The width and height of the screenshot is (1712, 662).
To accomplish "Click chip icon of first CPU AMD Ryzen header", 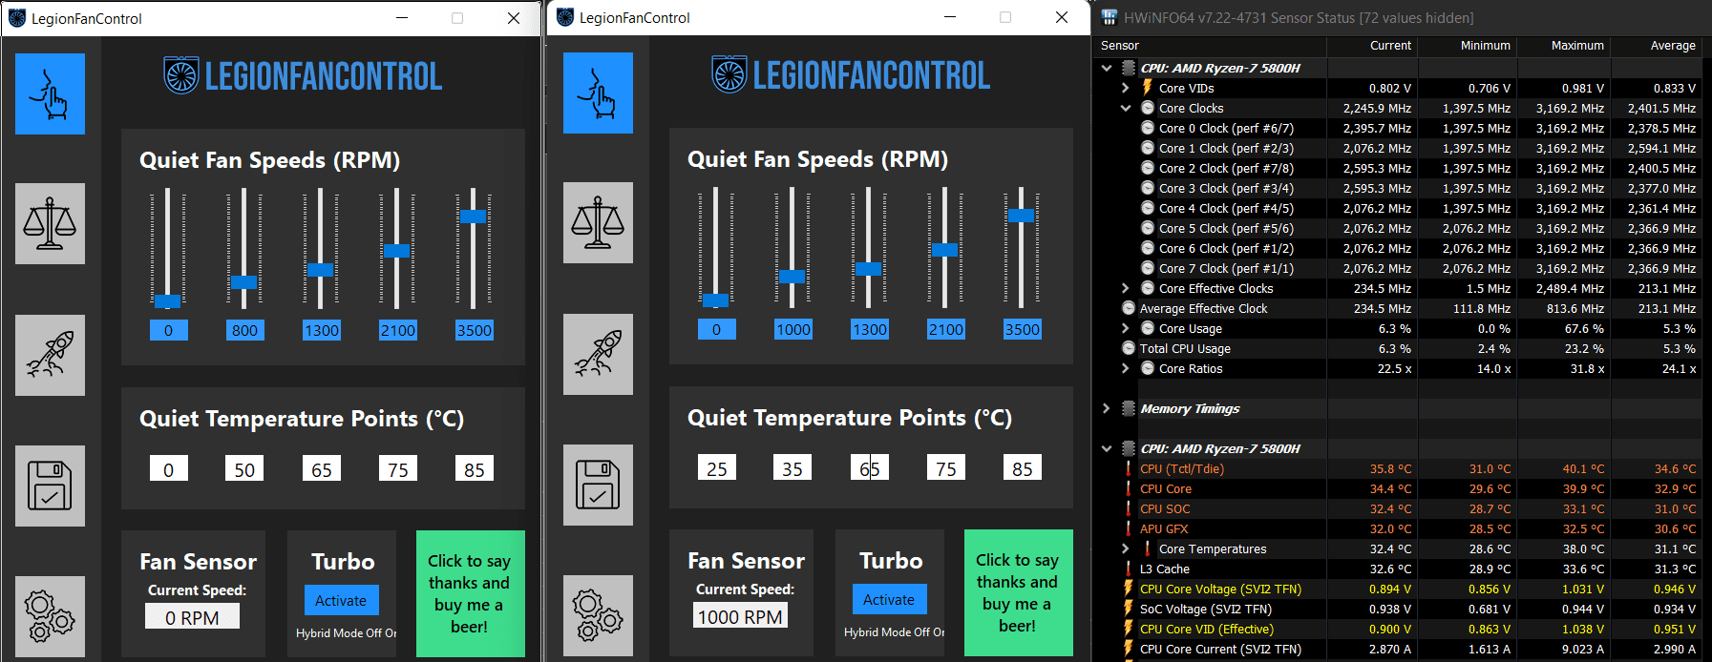I will [1129, 68].
